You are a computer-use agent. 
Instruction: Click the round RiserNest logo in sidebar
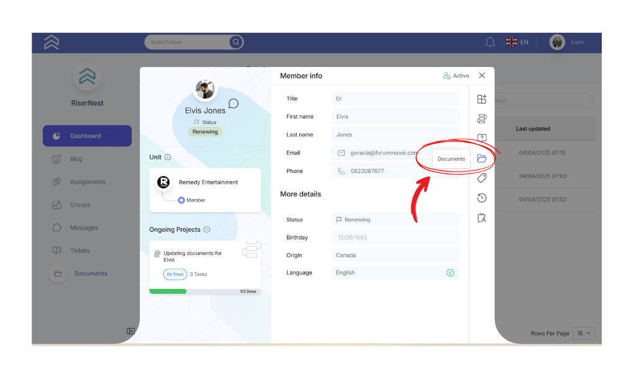tap(87, 77)
